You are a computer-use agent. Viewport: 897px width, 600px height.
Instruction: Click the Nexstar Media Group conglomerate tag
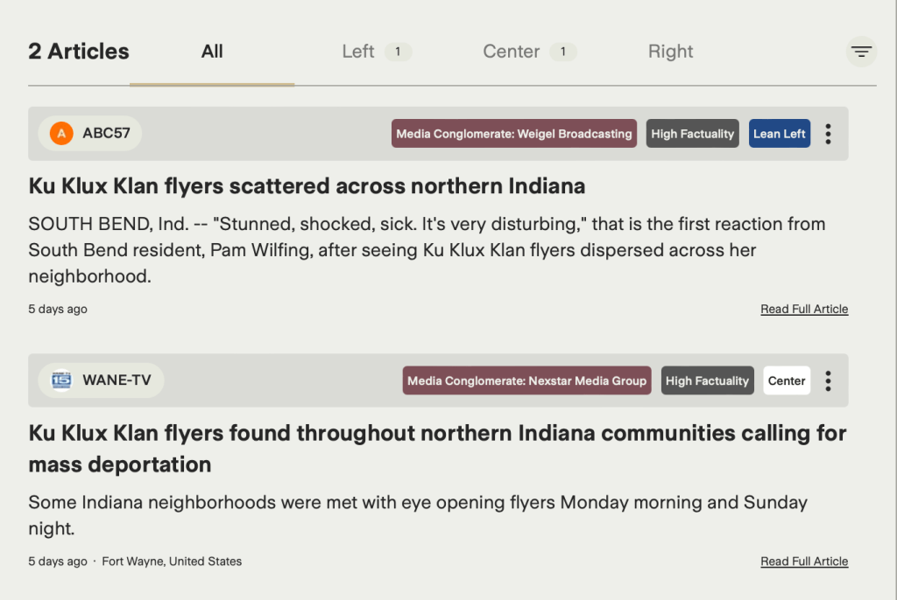pos(527,380)
